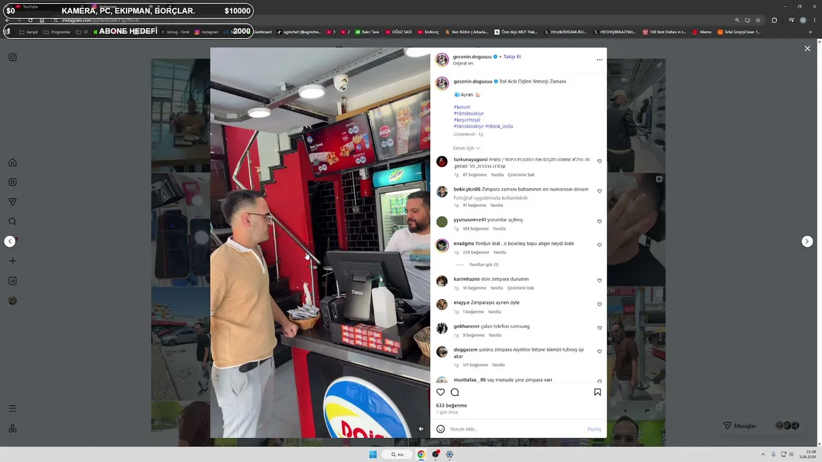Submit the comment with 'Paylaş'
The height and width of the screenshot is (462, 822).
(594, 429)
